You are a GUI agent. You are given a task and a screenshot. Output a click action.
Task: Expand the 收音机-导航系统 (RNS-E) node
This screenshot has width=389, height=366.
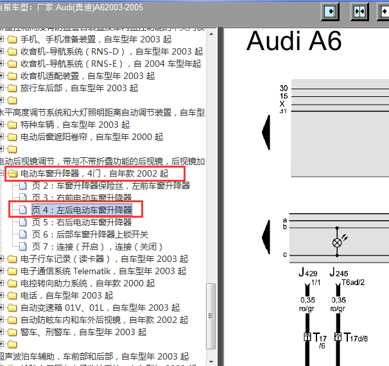[x=1, y=64]
